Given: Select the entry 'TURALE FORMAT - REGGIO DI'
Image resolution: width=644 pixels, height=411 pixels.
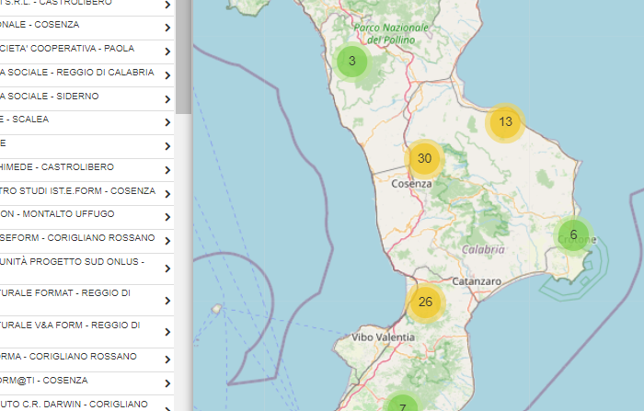Looking at the screenshot, I should [x=86, y=300].
